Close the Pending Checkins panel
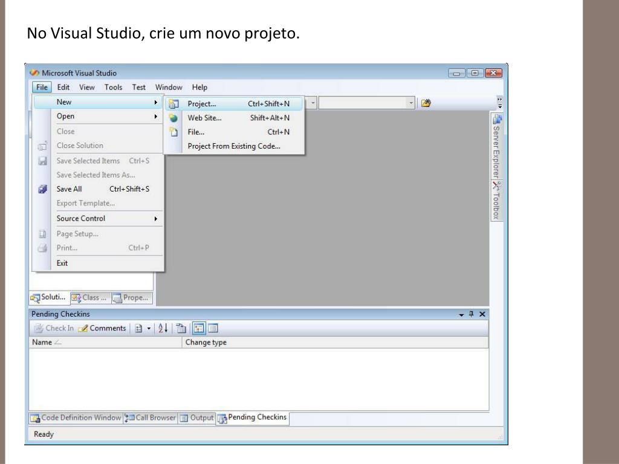The width and height of the screenshot is (619, 464). coord(482,314)
